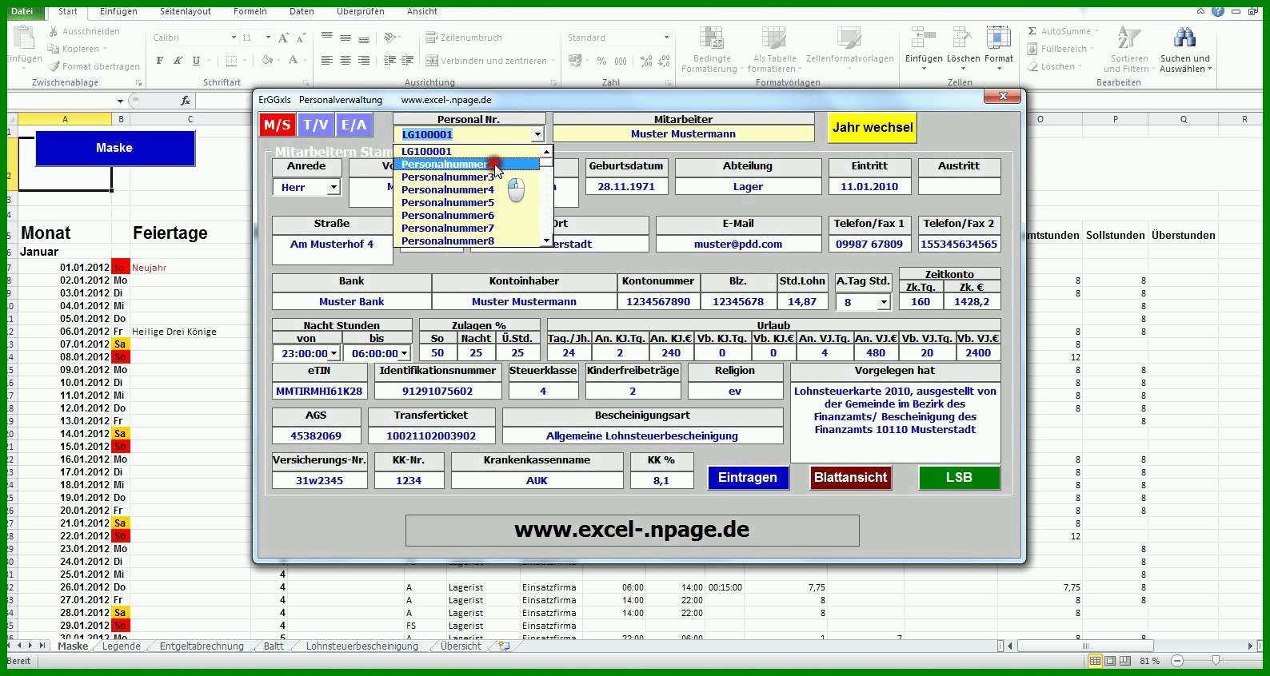This screenshot has width=1270, height=676.
Task: Click the Zellen Einfügen icon
Action: [x=924, y=38]
